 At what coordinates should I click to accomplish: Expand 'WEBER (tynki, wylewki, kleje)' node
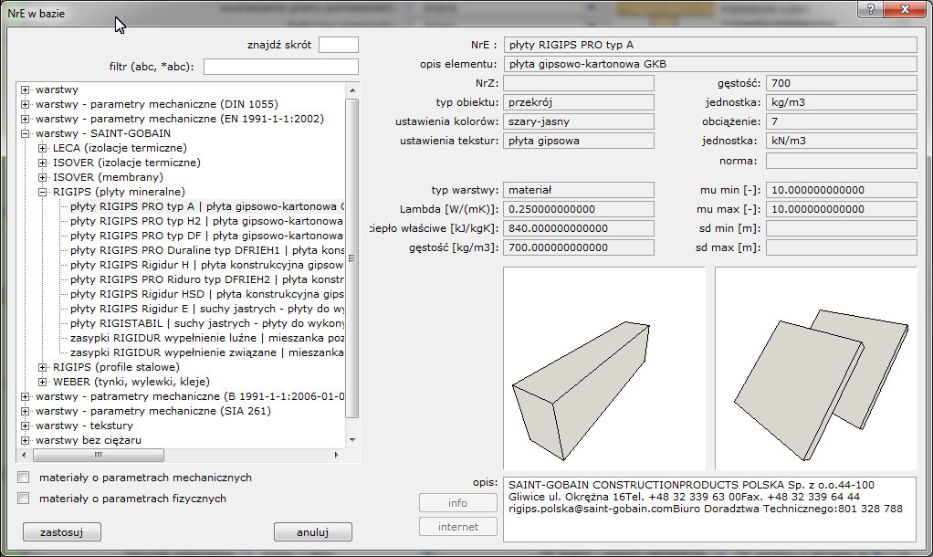coord(42,382)
